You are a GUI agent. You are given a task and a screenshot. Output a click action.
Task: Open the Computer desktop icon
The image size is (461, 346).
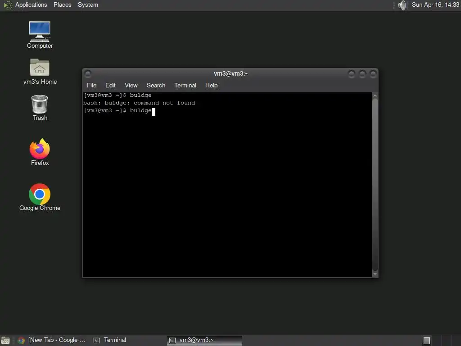[40, 35]
